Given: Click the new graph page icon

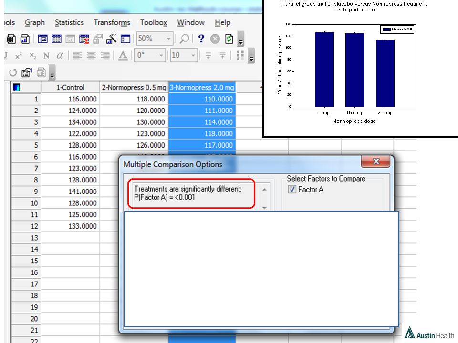Looking at the screenshot, I should [25, 39].
